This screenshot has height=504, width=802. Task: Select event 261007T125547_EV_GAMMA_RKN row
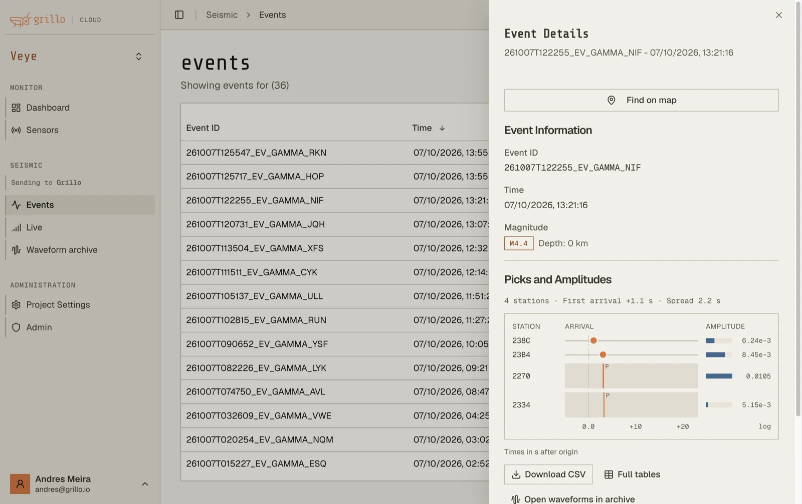[335, 153]
